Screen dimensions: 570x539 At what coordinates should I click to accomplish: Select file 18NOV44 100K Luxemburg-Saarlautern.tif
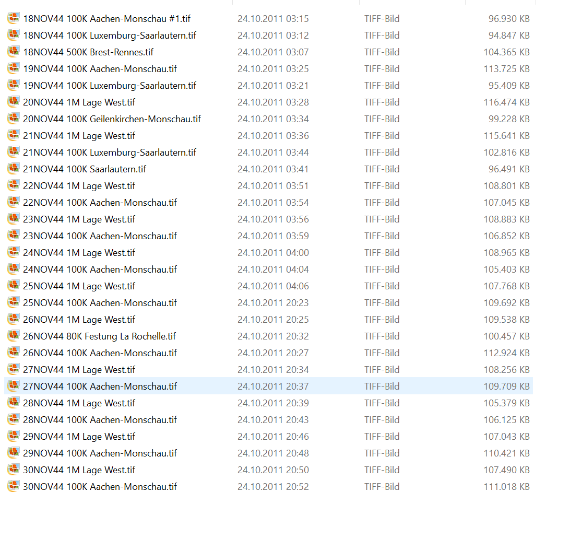coord(110,36)
